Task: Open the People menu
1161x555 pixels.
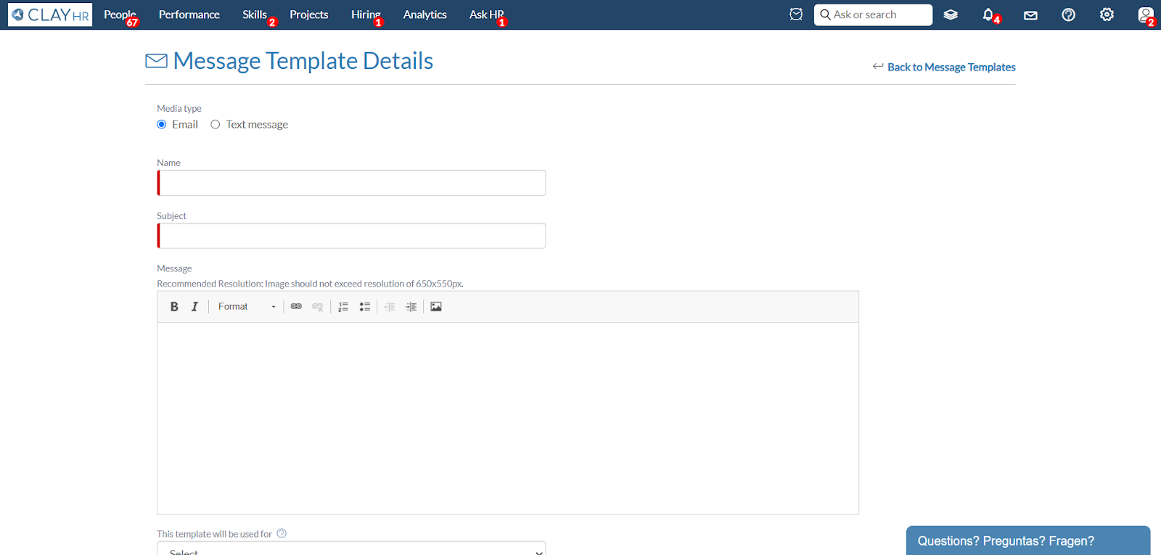Action: pos(120,15)
